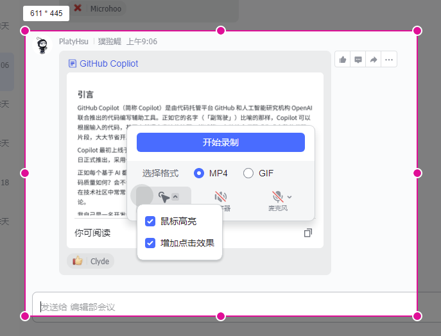Click the muted microphone icon
Image resolution: width=441 pixels, height=336 pixels.
[x=277, y=197]
